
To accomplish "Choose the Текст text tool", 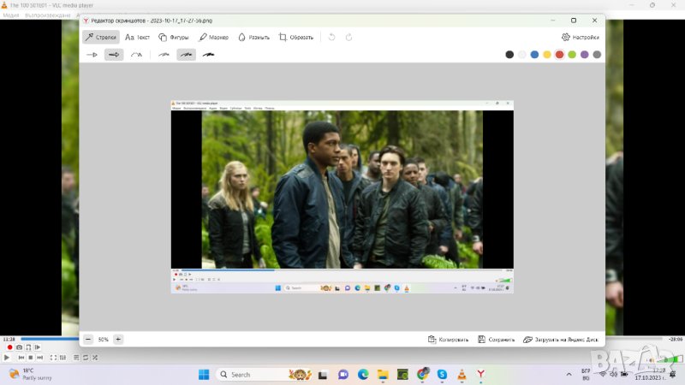I will tap(137, 37).
